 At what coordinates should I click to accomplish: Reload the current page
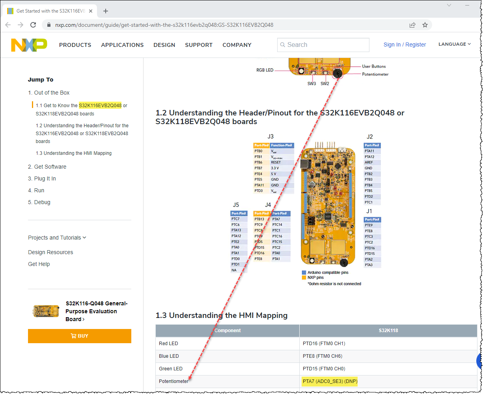(33, 24)
